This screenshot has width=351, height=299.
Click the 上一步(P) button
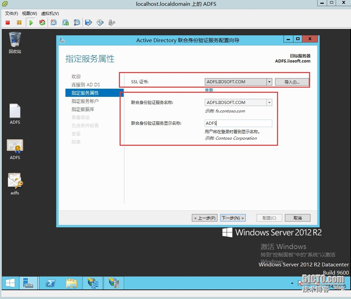[204, 218]
